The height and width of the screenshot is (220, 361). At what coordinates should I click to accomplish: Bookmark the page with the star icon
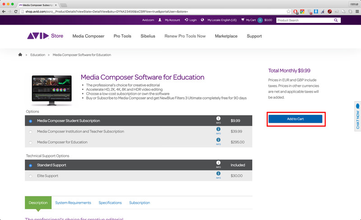pos(288,11)
